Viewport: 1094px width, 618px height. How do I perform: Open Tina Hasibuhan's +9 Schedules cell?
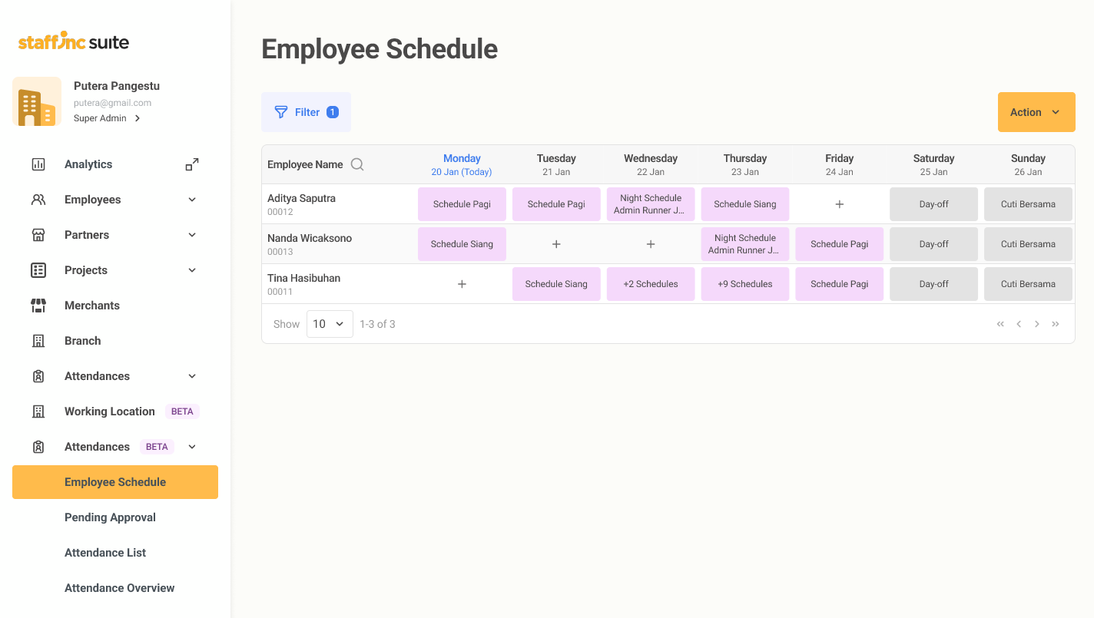[744, 284]
